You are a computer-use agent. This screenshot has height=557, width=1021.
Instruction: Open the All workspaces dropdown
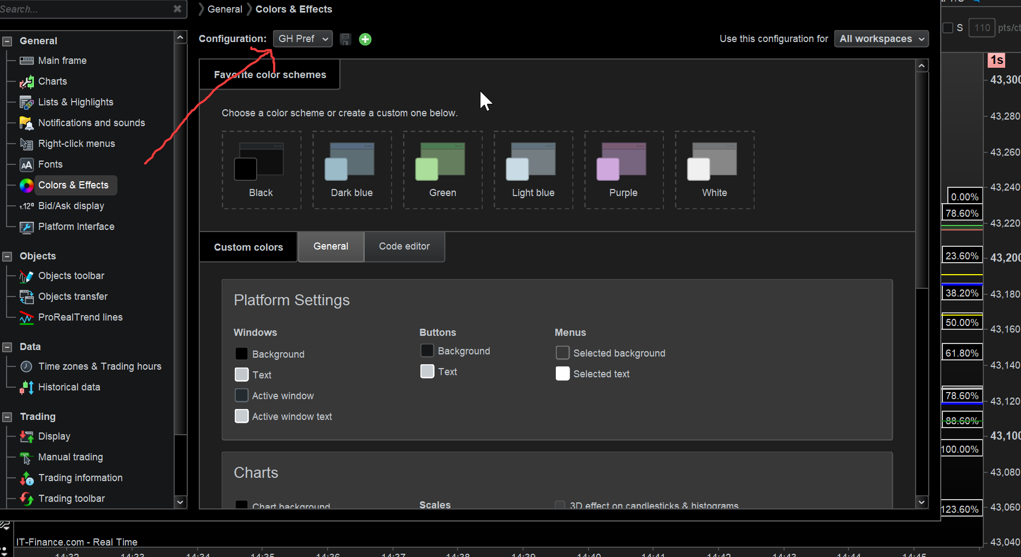click(x=882, y=39)
